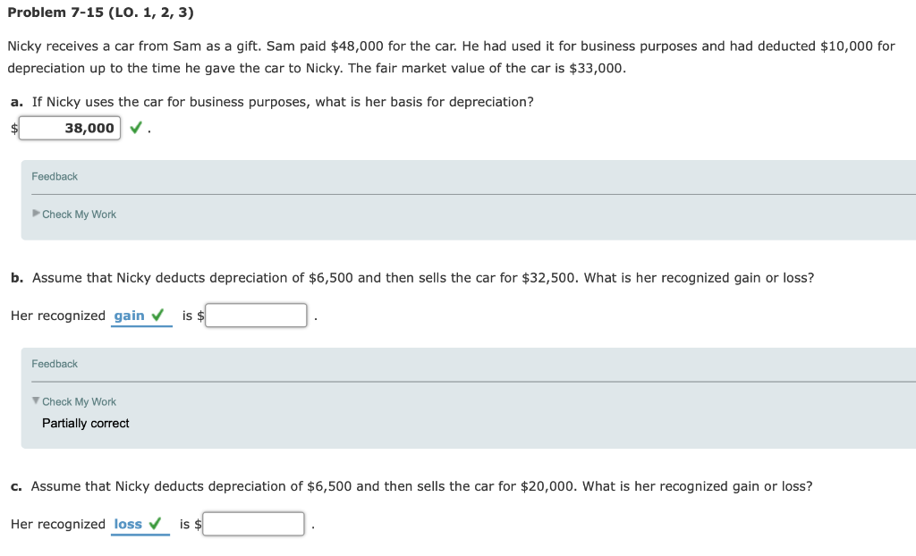Click the Partially correct result text
This screenshot has height=556, width=916.
(85, 423)
